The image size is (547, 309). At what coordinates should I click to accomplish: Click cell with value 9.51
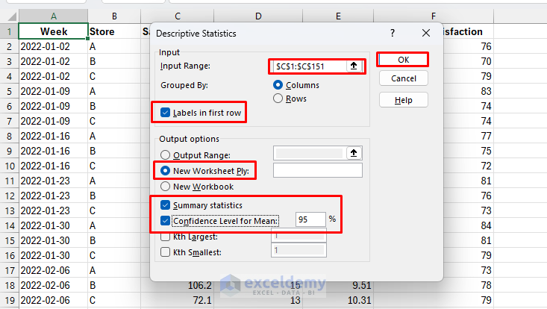(x=338, y=285)
